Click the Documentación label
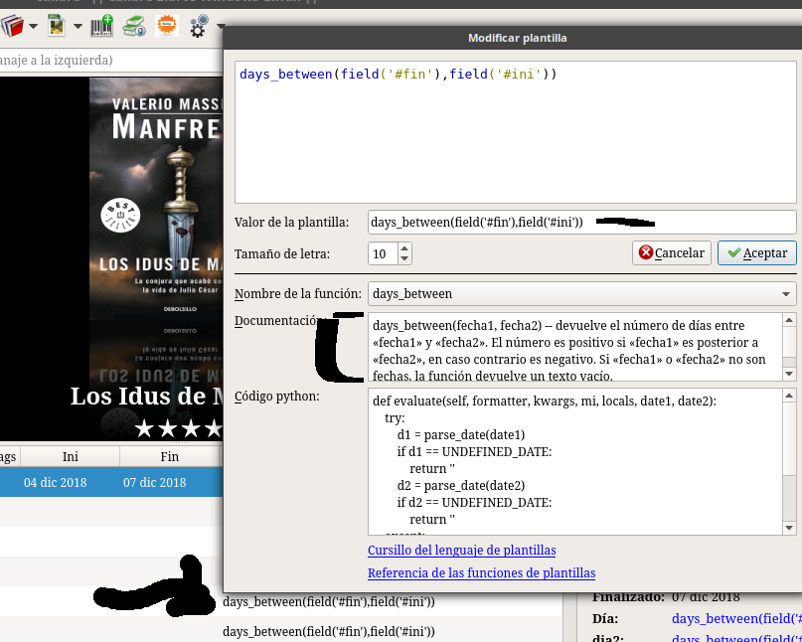 278,321
